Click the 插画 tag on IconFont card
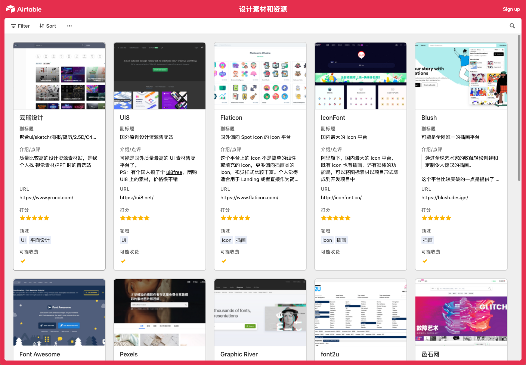 pyautogui.click(x=341, y=240)
